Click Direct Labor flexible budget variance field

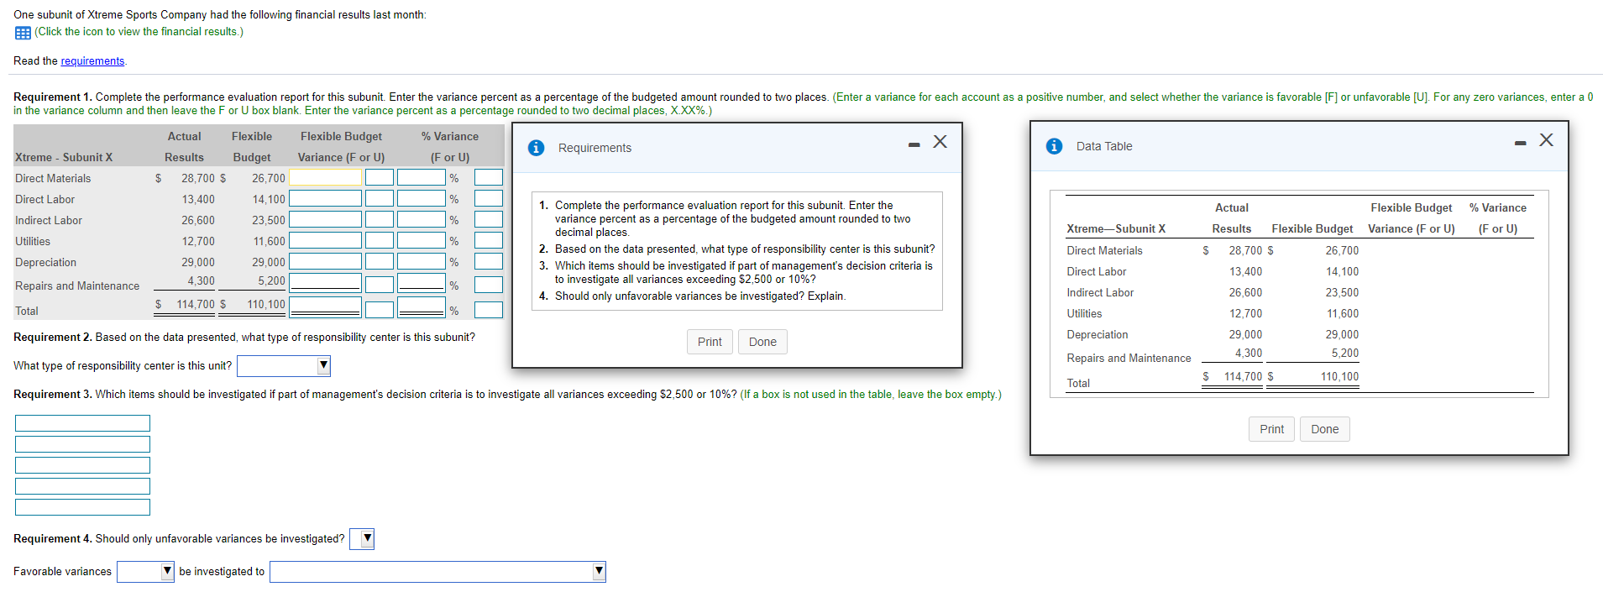tap(326, 198)
